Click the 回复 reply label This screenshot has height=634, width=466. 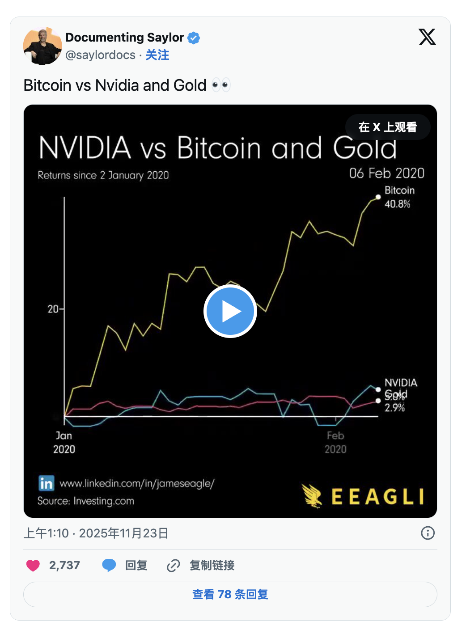pyautogui.click(x=136, y=566)
